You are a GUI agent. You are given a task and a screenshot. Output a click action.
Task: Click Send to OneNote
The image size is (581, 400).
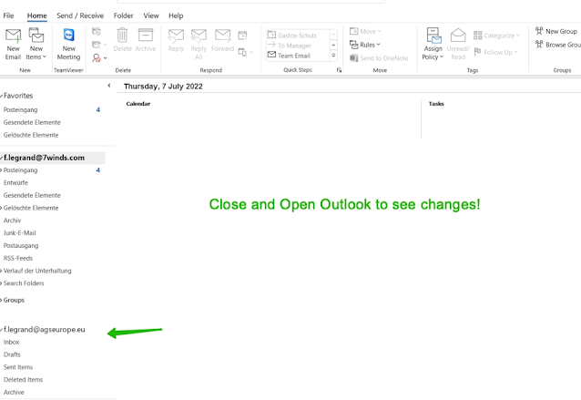(x=379, y=58)
